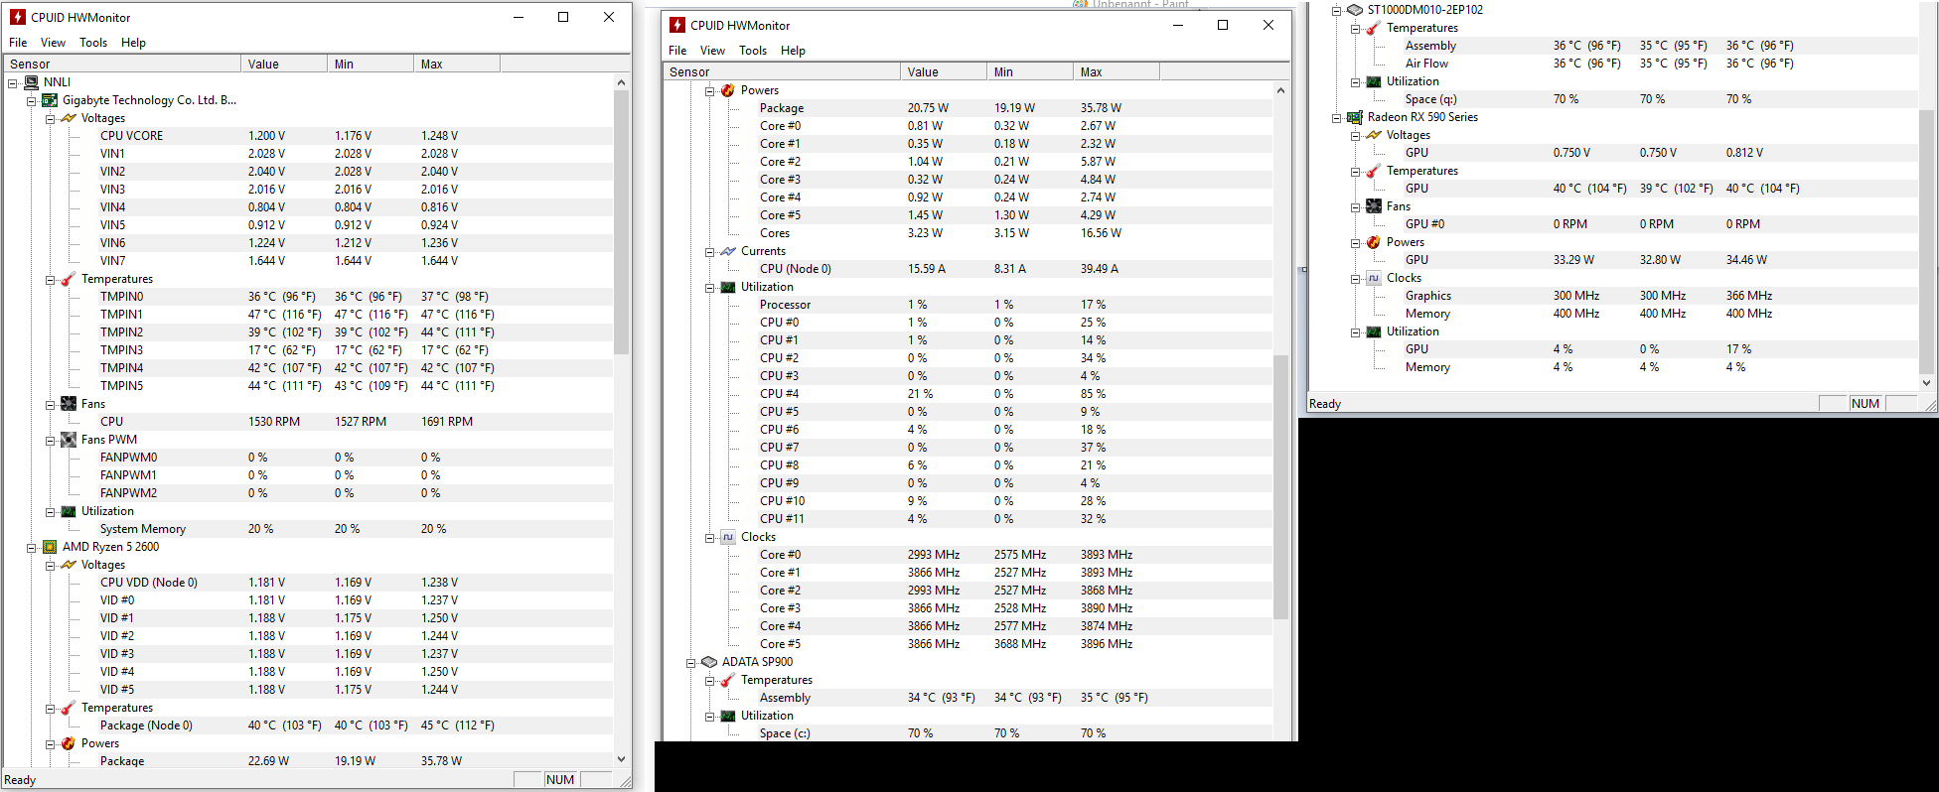
Task: Click the Radeon RX 590 Series card icon
Action: pyautogui.click(x=1355, y=117)
